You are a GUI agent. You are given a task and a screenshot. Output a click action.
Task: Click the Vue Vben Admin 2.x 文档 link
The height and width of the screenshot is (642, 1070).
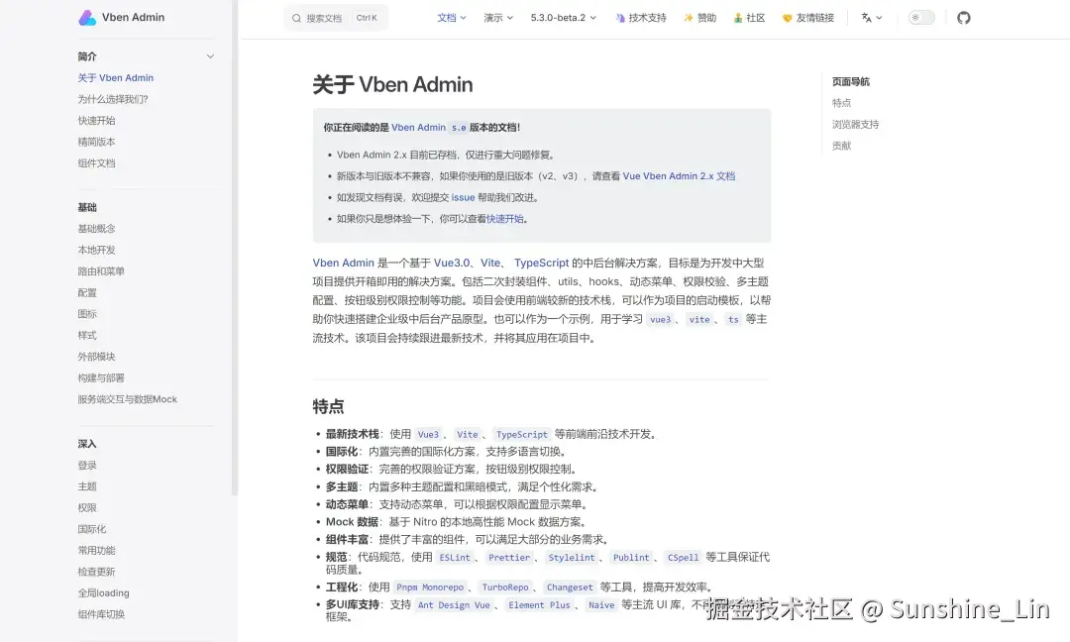point(679,176)
